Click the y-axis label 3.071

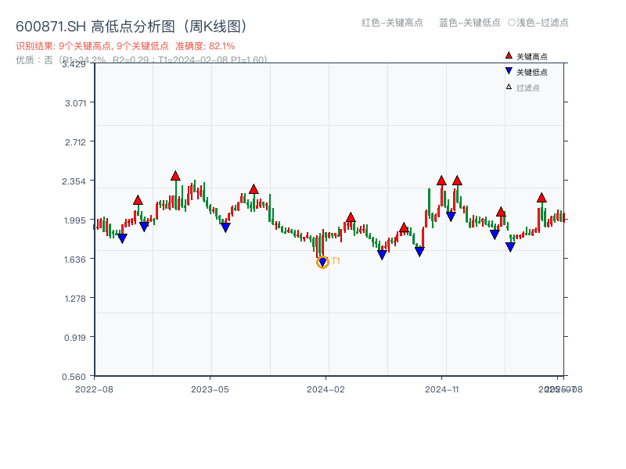click(75, 103)
